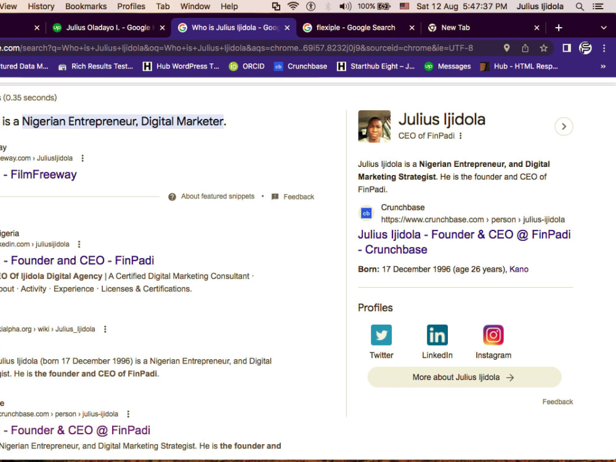
Task: Open the Crunchbase bookmark
Action: pos(301,67)
